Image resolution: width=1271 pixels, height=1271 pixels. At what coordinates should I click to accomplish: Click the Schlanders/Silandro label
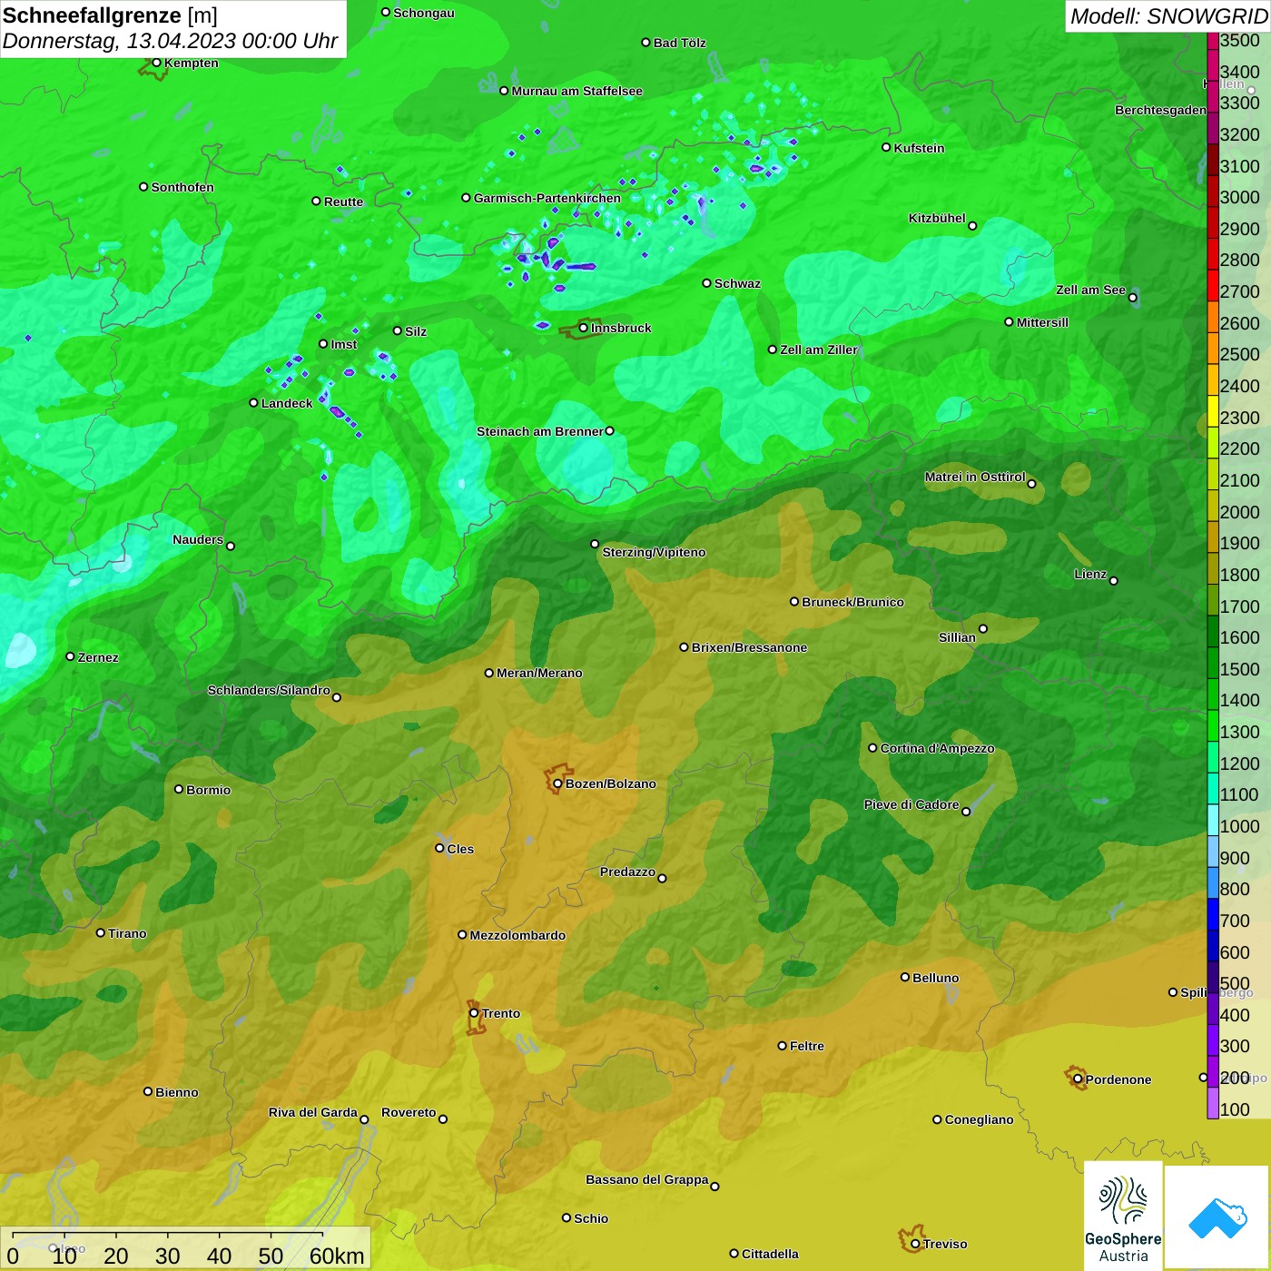click(269, 690)
